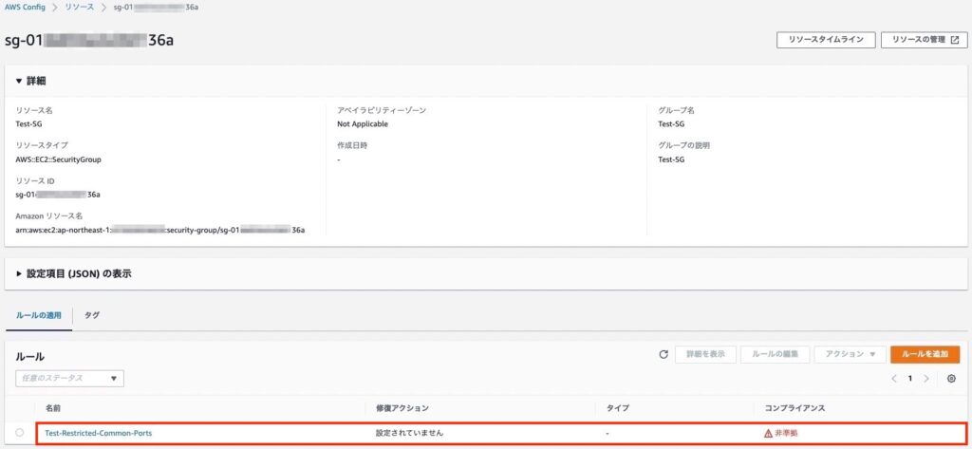
Task: Go to the next rules page arrow
Action: [x=926, y=379]
